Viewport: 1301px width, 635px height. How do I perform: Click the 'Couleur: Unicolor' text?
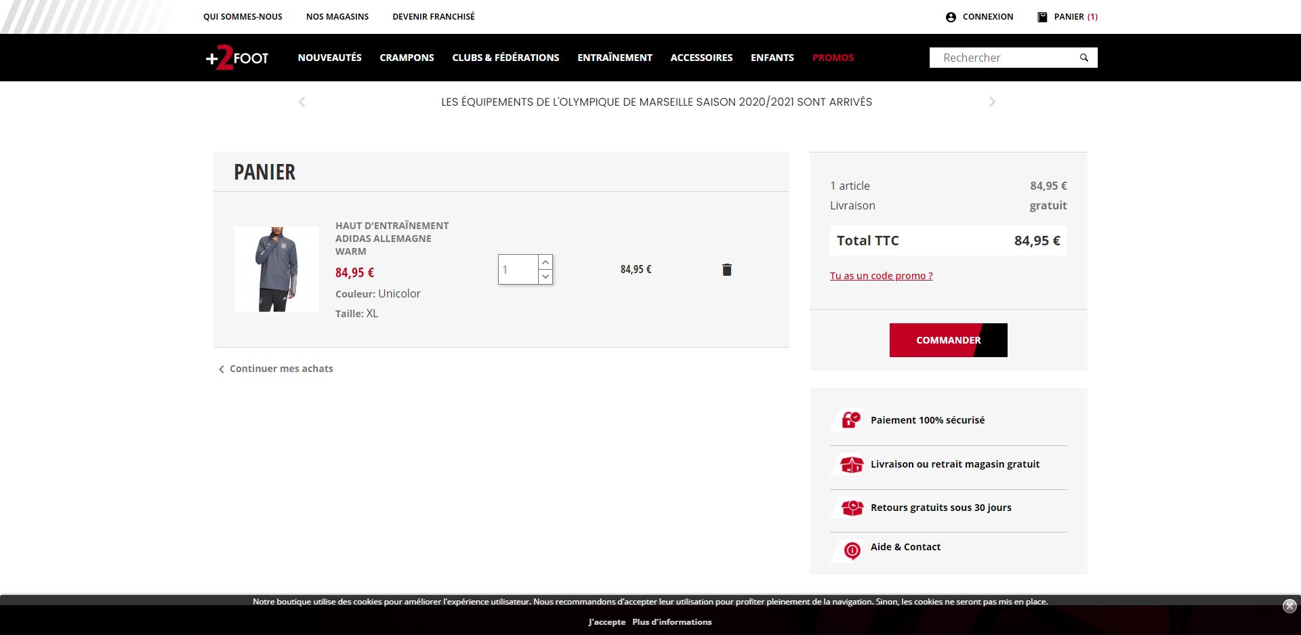378,294
